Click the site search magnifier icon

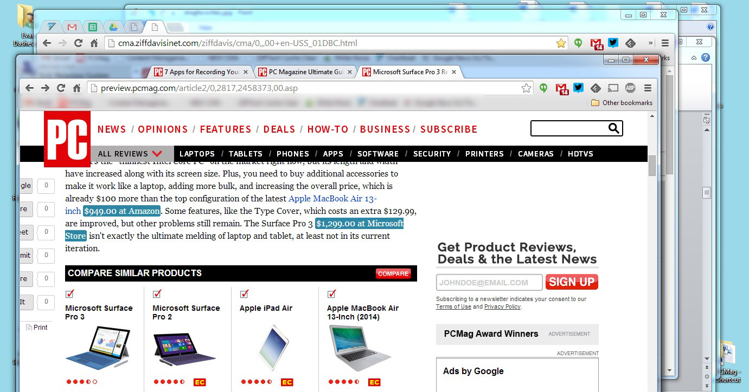613,128
